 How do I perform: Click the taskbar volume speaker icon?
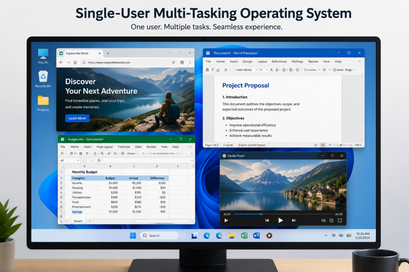pos(341,236)
